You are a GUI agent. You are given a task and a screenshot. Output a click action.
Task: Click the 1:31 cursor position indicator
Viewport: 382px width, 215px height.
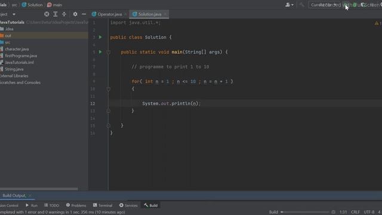tap(343, 212)
